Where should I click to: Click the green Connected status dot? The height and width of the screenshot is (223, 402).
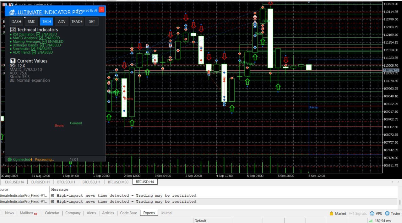(x=9, y=160)
